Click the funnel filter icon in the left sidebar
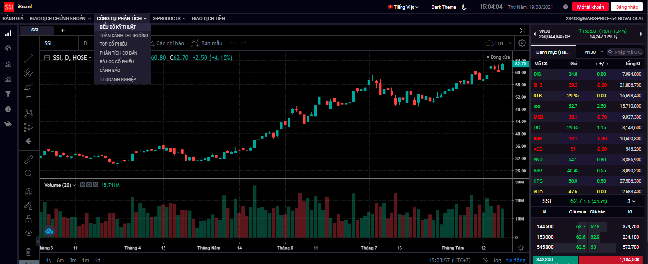Viewport: 648px width, 264px height. click(x=8, y=94)
